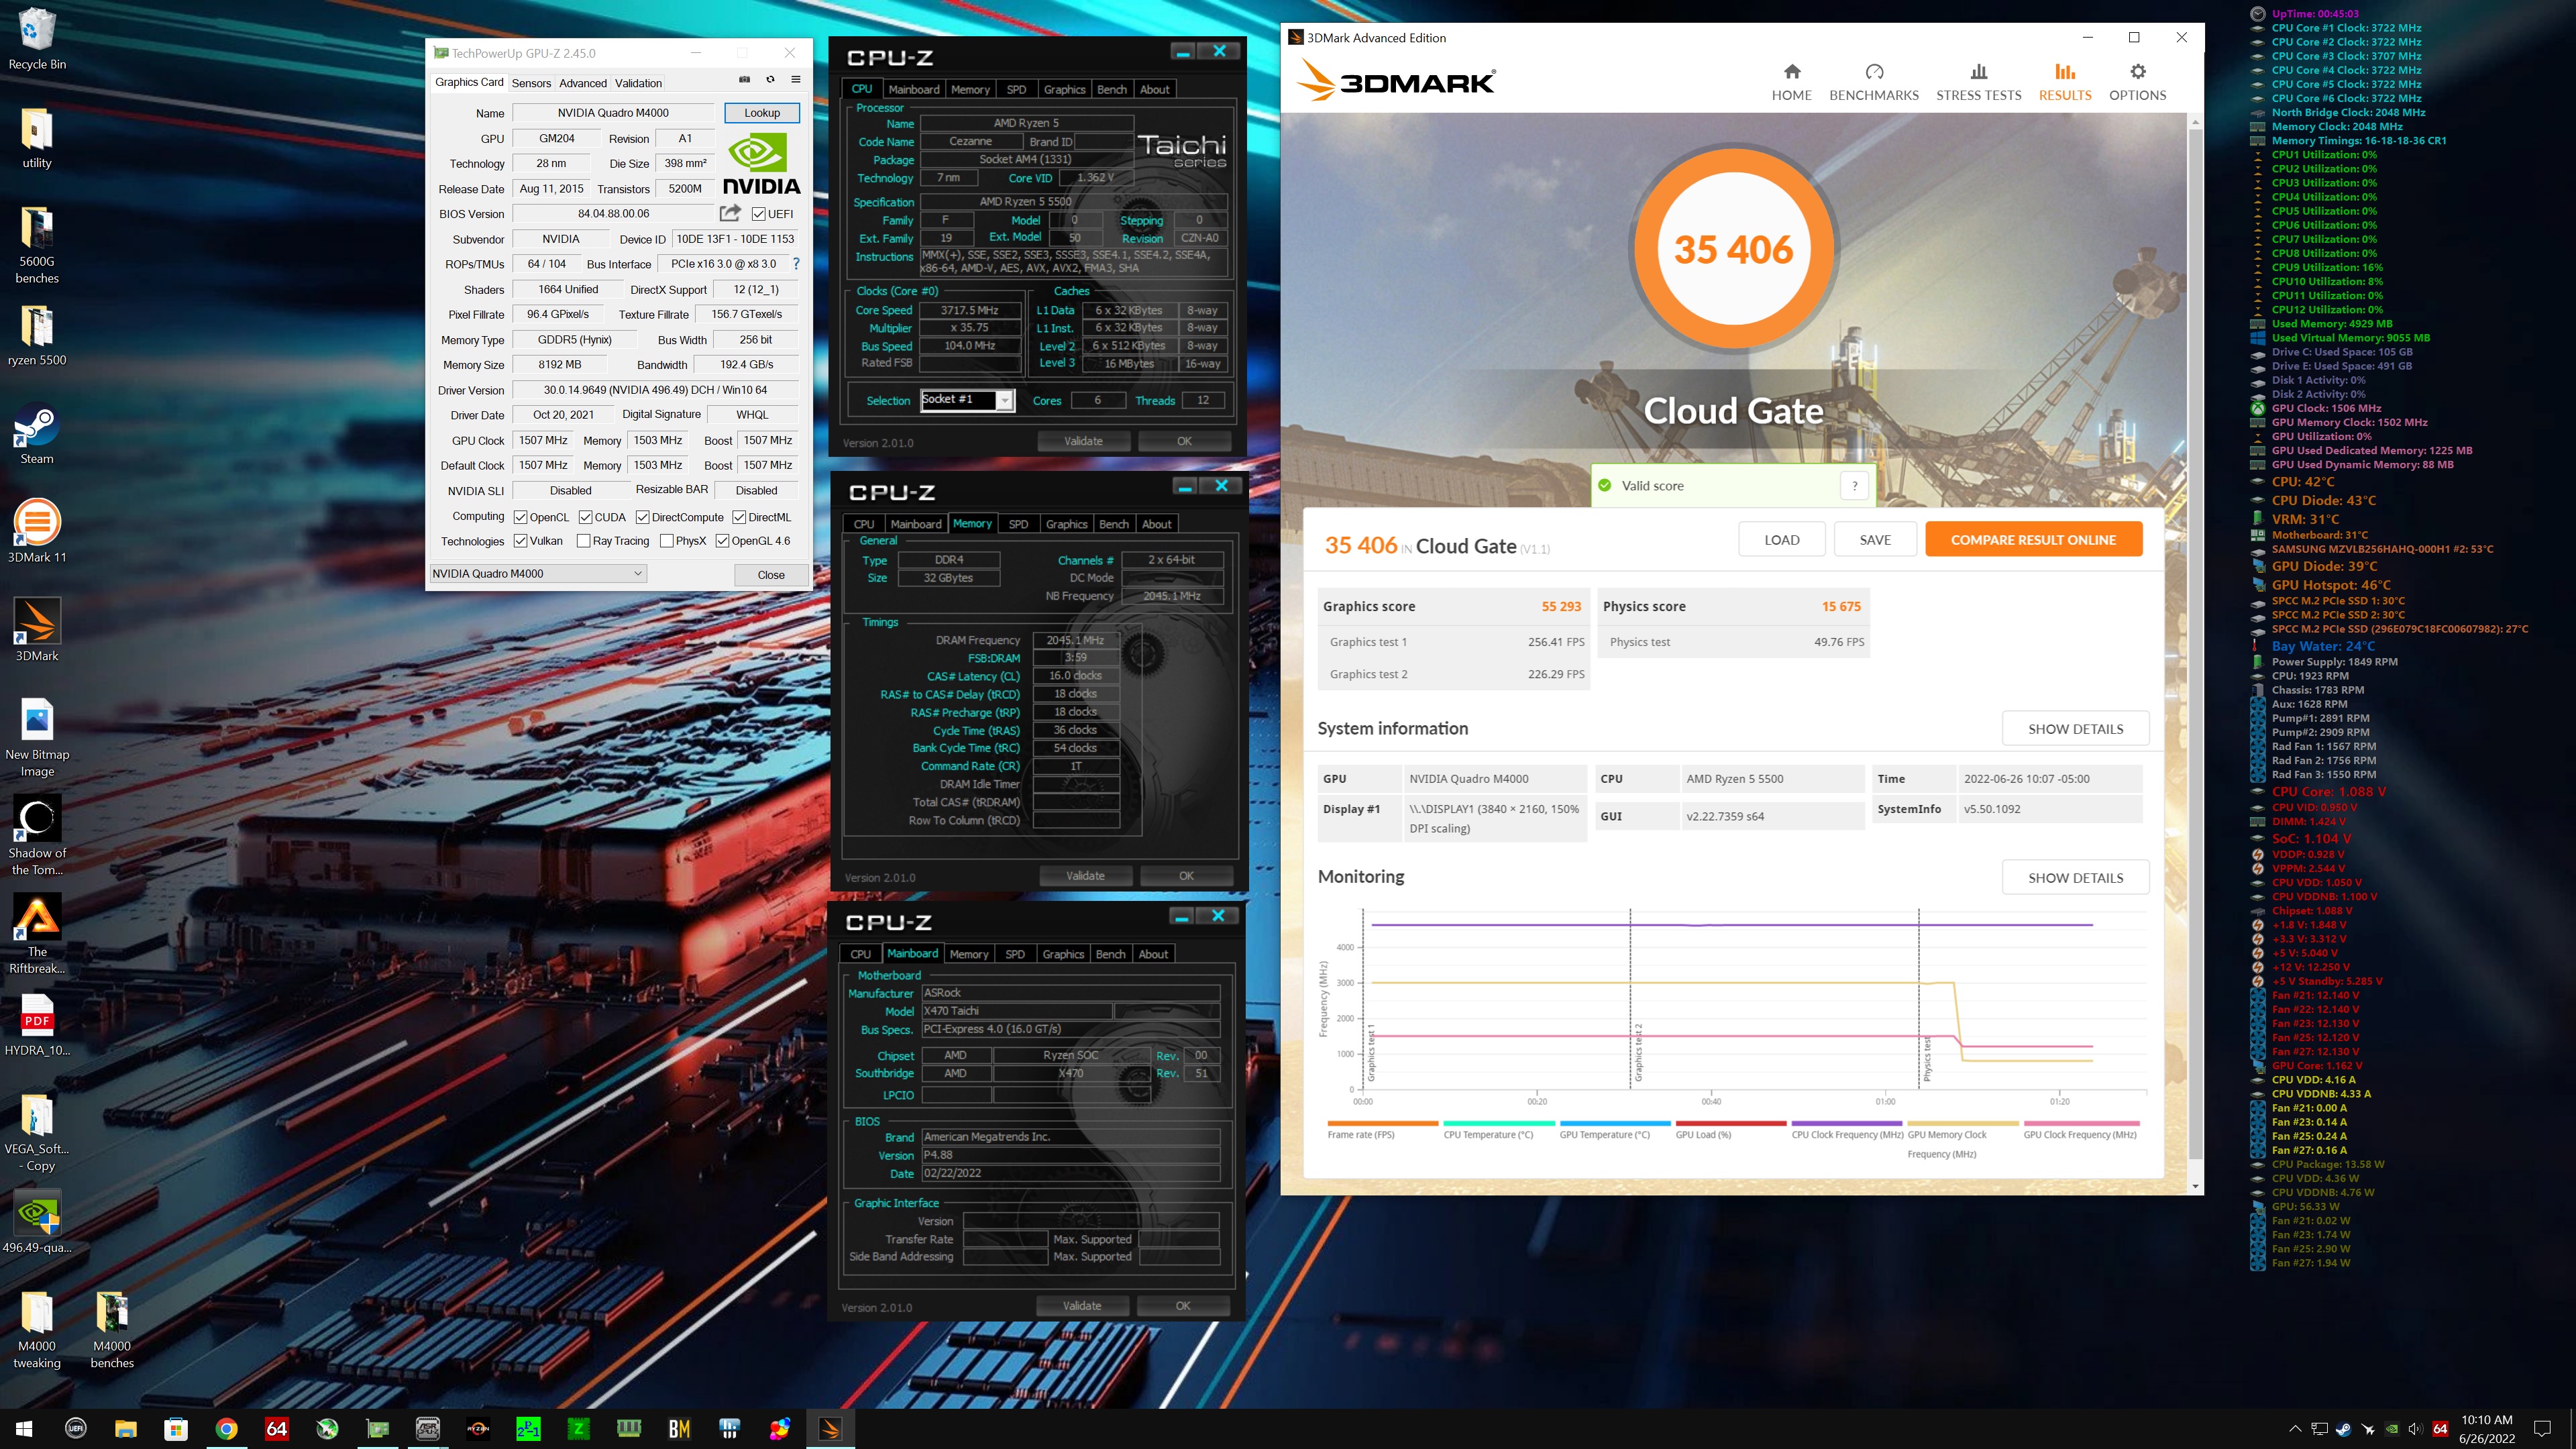Click the SAVE button in 3DMark
Image resolution: width=2576 pixels, height=1449 pixels.
click(1875, 540)
